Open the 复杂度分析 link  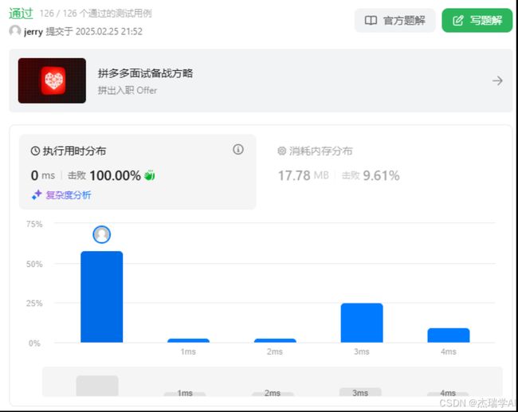pyautogui.click(x=69, y=195)
